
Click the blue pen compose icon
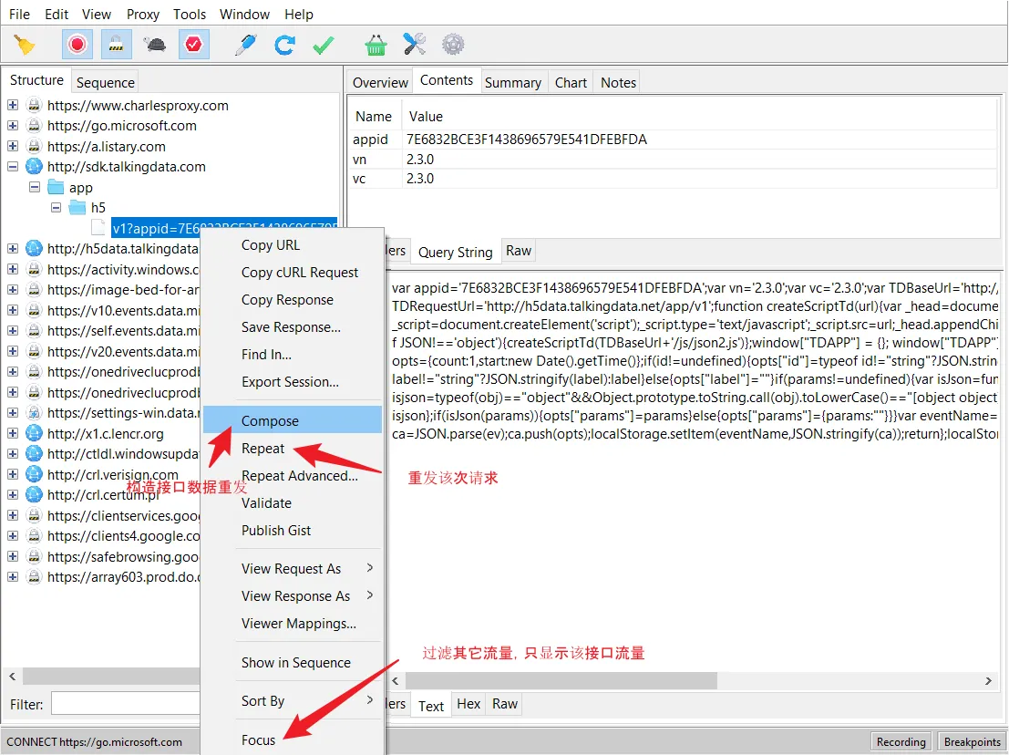(x=246, y=45)
